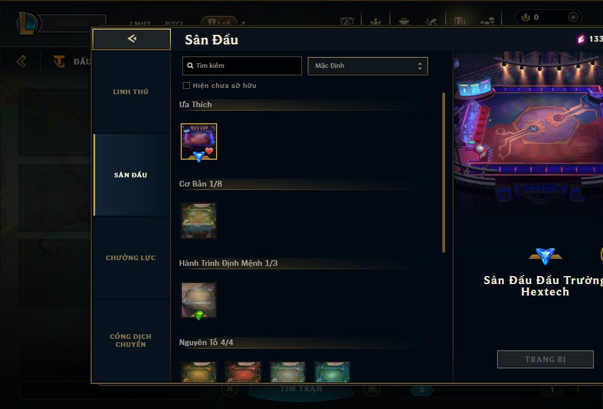
Task: Click the magnifier icon in search box
Action: click(190, 66)
